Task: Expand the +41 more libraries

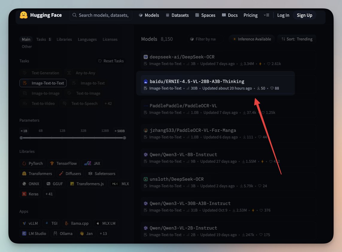Action: (49, 194)
